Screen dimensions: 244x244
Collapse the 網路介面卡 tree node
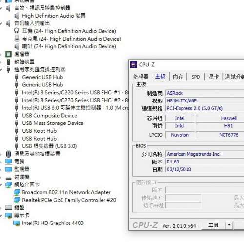coord(1,185)
